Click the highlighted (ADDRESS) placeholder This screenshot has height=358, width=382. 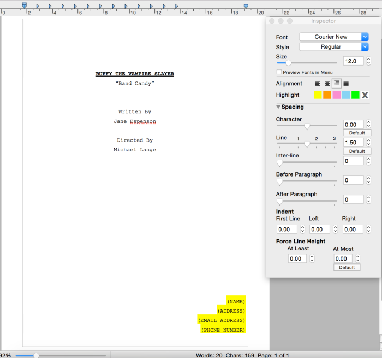231,311
